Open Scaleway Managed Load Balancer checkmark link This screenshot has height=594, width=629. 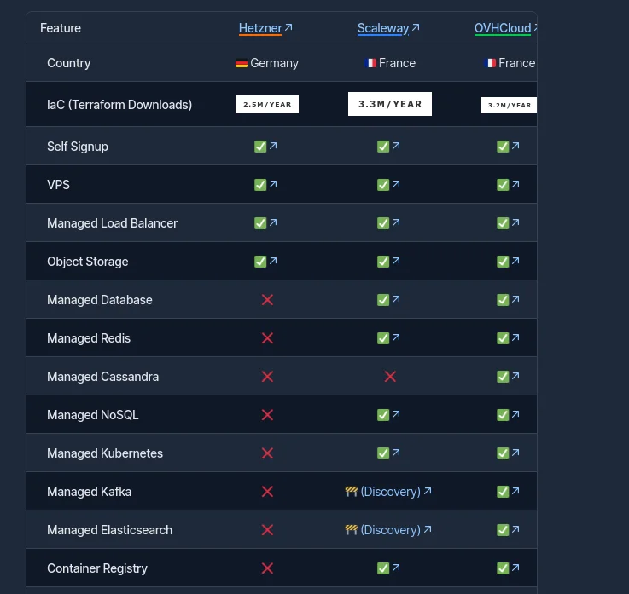click(388, 223)
